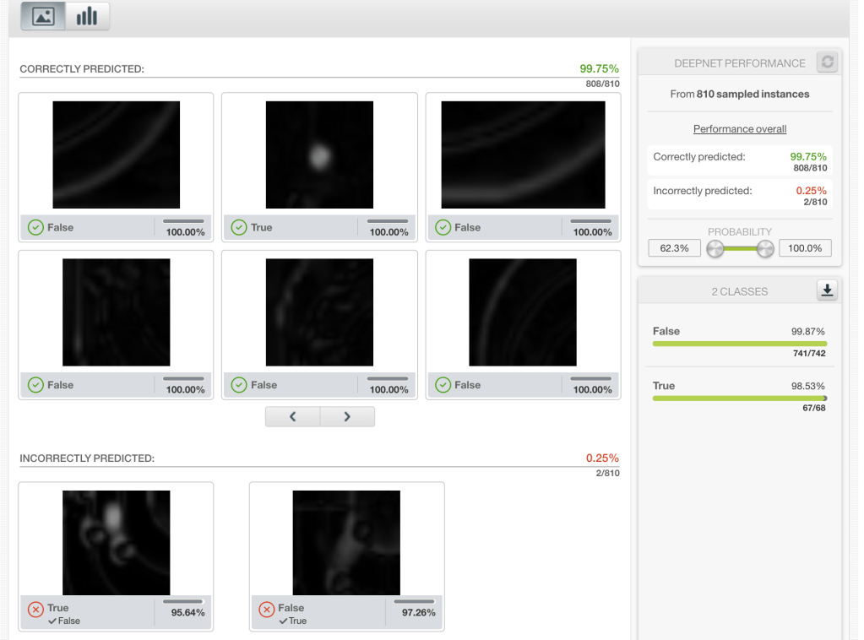Viewport: 864px width, 640px height.
Task: Click the red X icon on the 95.64% prediction
Action: [35, 610]
